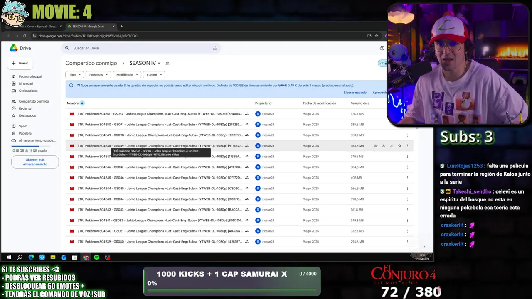
Task: Open a new browser tab
Action: tap(121, 26)
